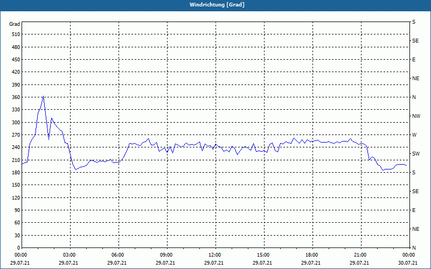Click the 18:00 time axis label
Screen dimensions: 431x269
click(311, 255)
